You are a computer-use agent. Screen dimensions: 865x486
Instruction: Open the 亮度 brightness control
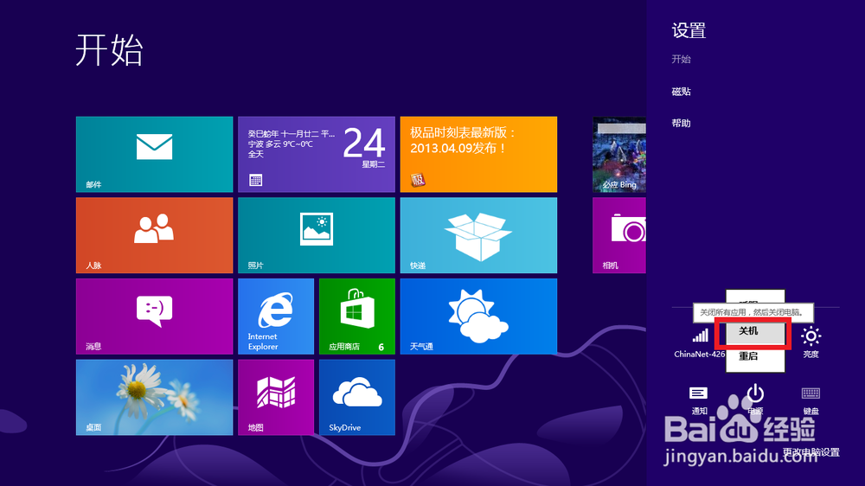pos(811,342)
